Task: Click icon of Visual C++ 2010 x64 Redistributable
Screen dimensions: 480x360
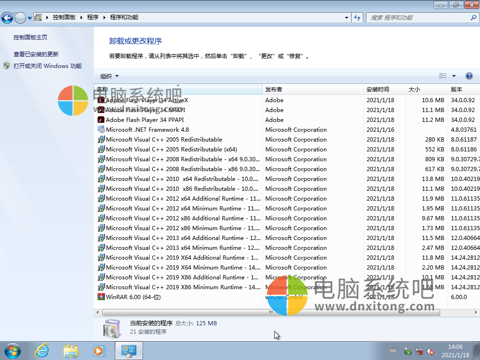Action: click(x=101, y=179)
